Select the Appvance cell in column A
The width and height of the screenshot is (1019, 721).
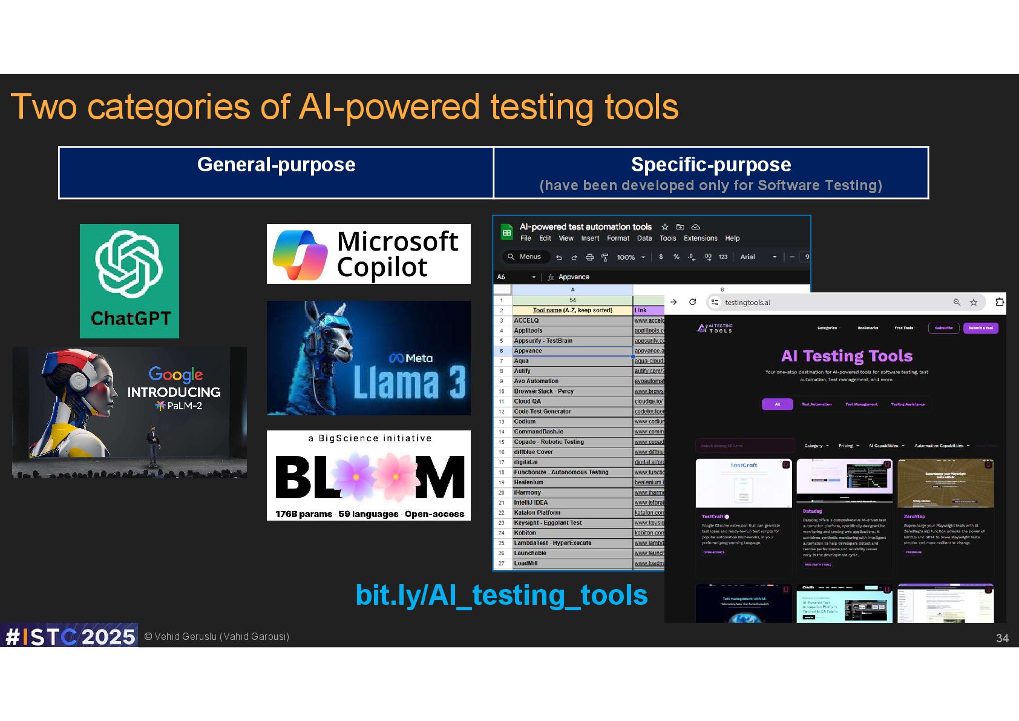pos(572,351)
